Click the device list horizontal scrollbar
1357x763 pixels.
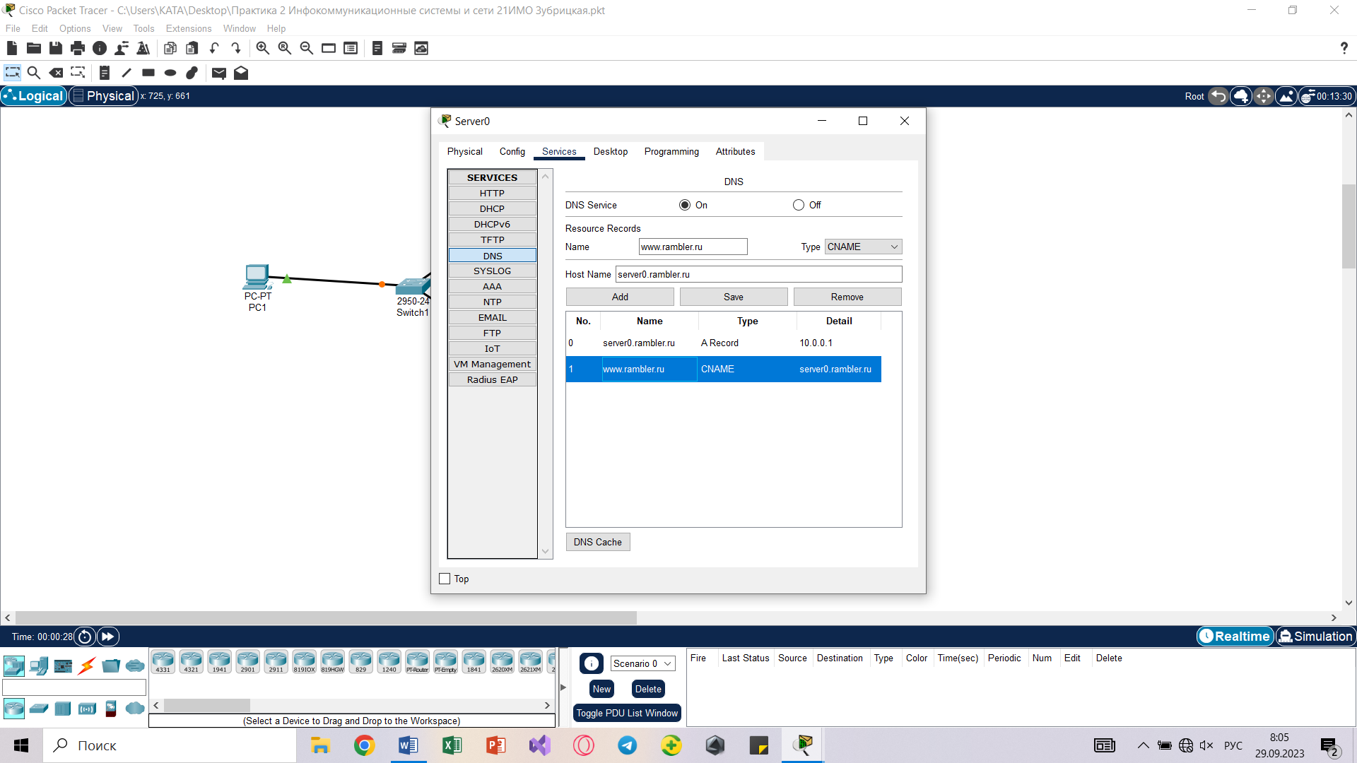[x=207, y=705]
